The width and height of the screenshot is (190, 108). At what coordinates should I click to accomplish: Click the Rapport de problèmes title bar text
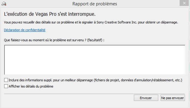click(x=95, y=4)
